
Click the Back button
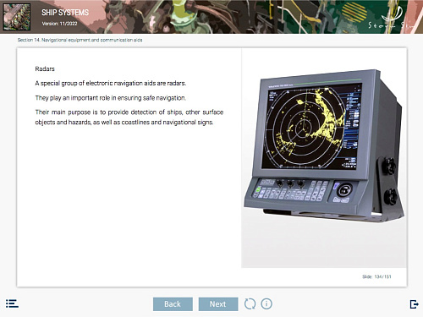click(x=173, y=304)
